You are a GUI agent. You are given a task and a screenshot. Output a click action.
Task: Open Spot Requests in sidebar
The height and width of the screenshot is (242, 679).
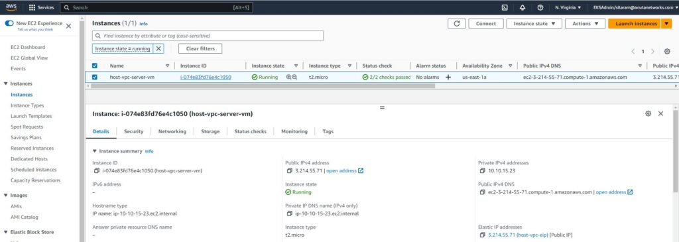[27, 127]
